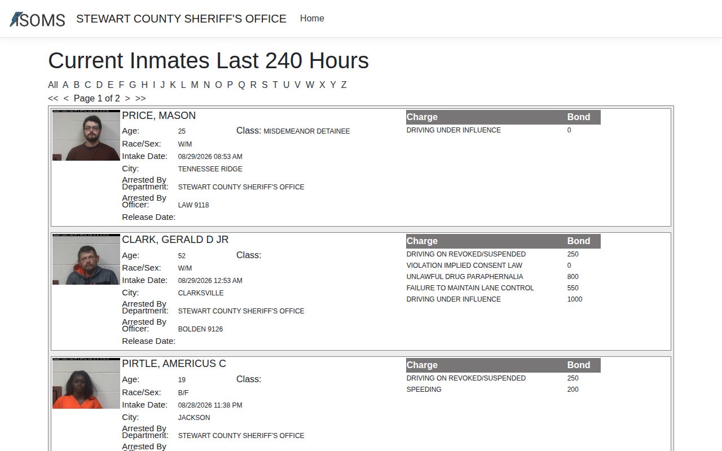This screenshot has height=451, width=722.
Task: Go to next page with > link
Action: click(x=127, y=98)
